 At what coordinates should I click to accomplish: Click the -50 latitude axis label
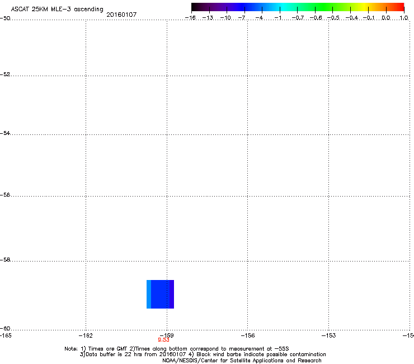(x=5, y=18)
